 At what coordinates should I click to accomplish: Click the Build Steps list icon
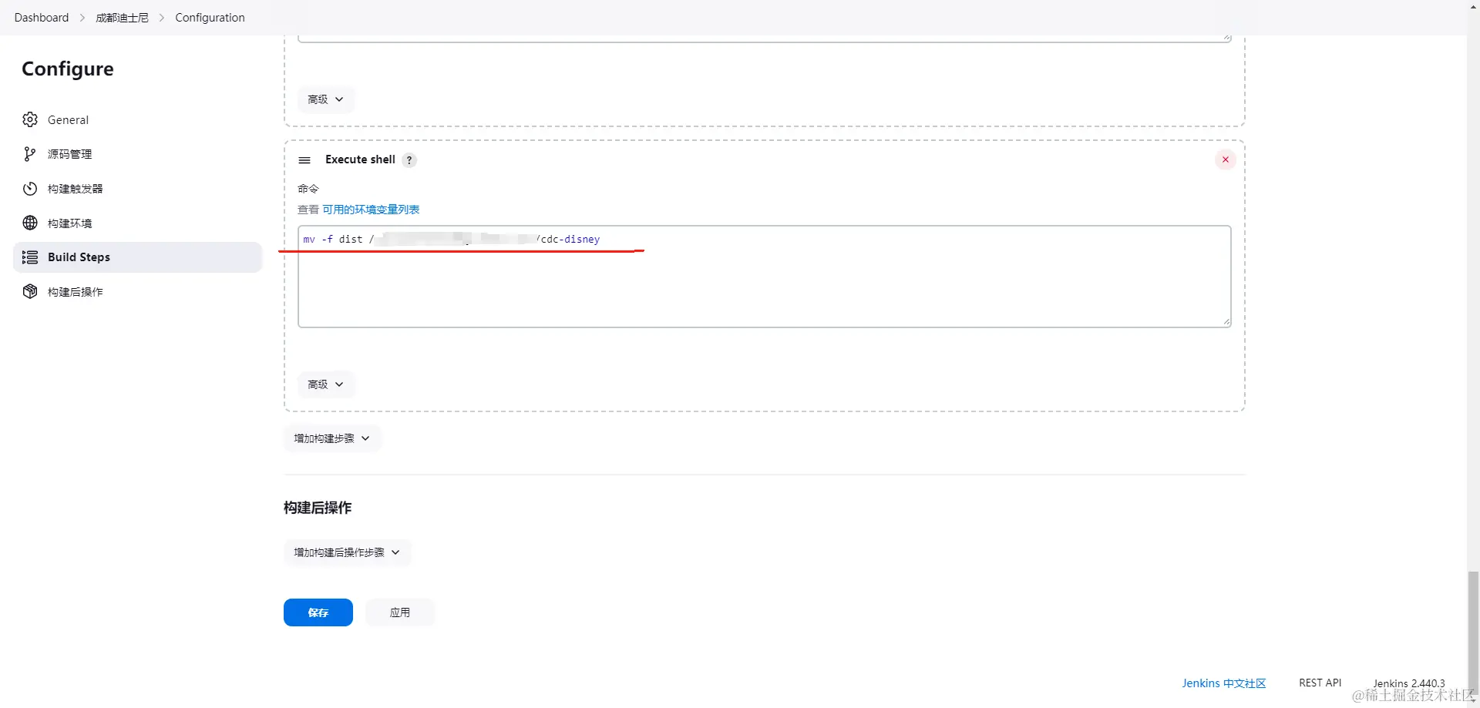tap(30, 257)
